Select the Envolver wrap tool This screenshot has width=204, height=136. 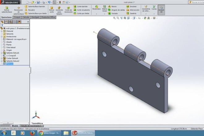click(132, 6)
